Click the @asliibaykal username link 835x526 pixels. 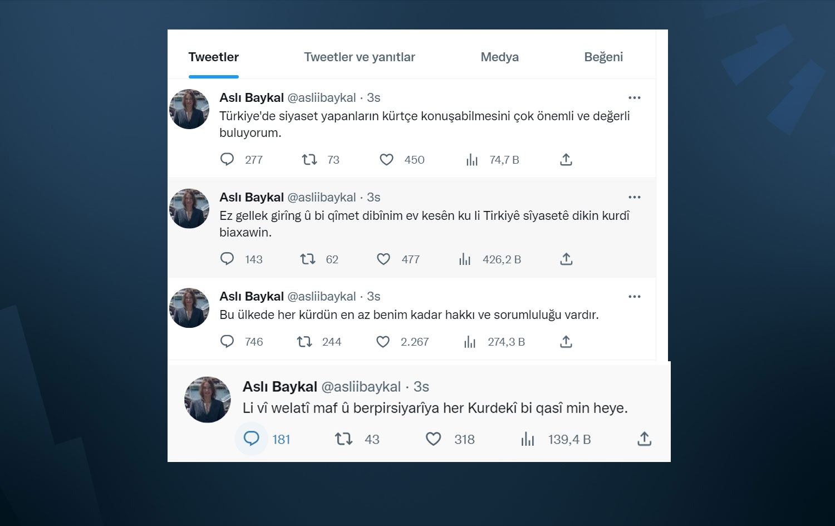click(x=321, y=97)
